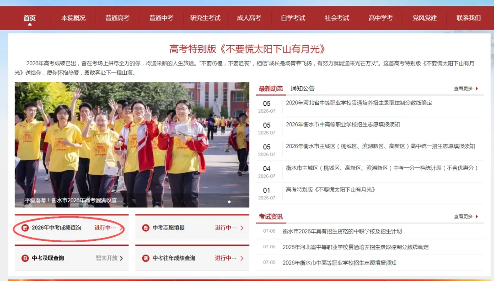Open 高中学考 menu item
Viewport: 494px width, 281px height.
(x=381, y=18)
